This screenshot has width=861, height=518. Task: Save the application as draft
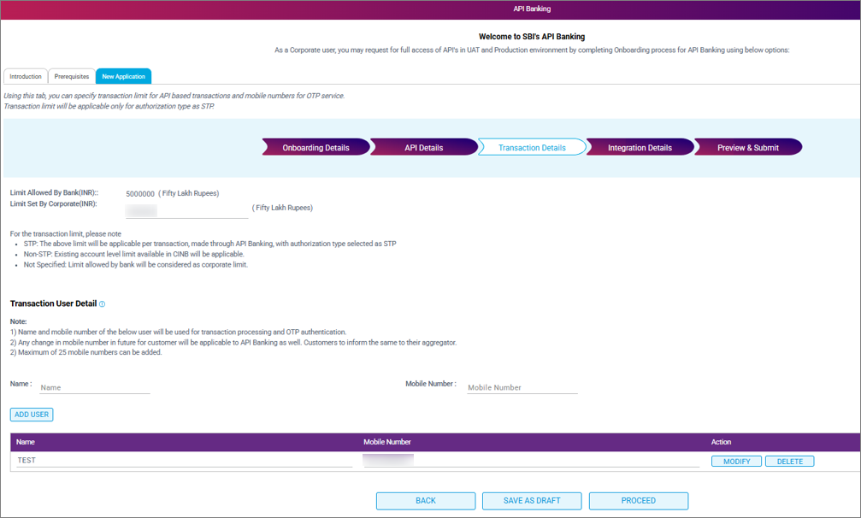[x=532, y=501]
